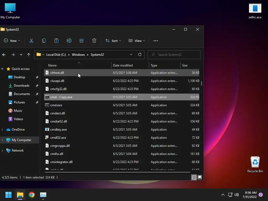Click the Delete trash can icon

pyautogui.click(x=94, y=41)
